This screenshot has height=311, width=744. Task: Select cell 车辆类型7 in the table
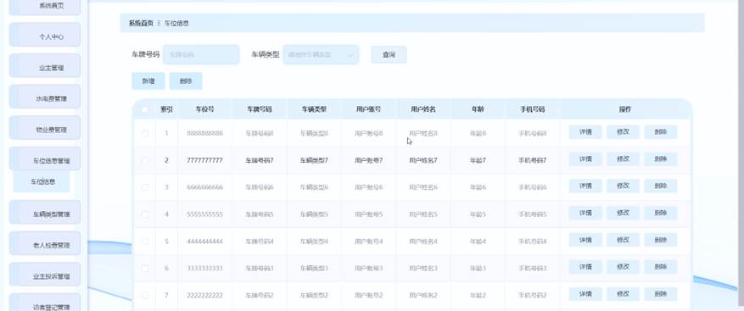pyautogui.click(x=314, y=161)
